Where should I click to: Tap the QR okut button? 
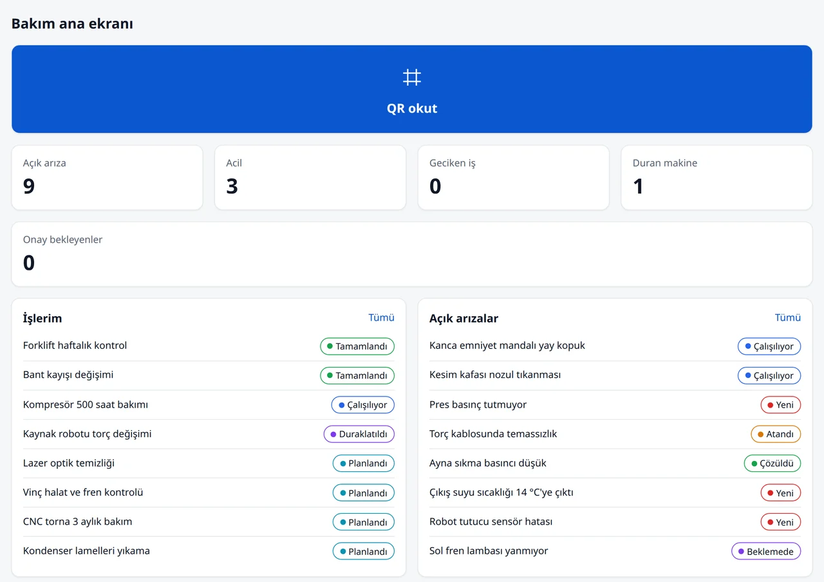pos(412,89)
